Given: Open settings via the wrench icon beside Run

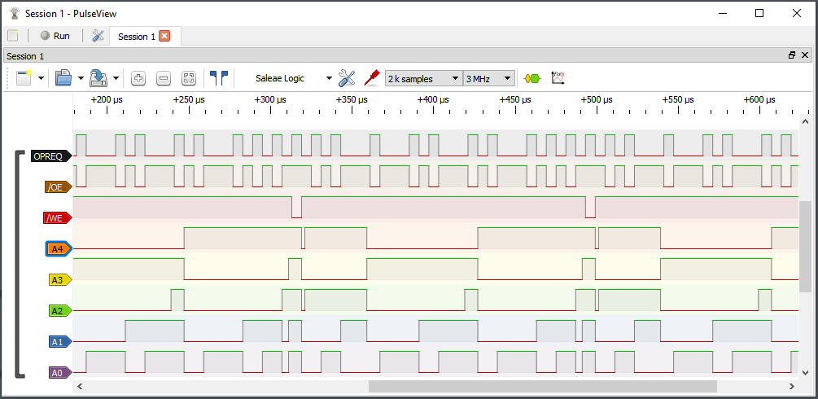Looking at the screenshot, I should coord(98,36).
